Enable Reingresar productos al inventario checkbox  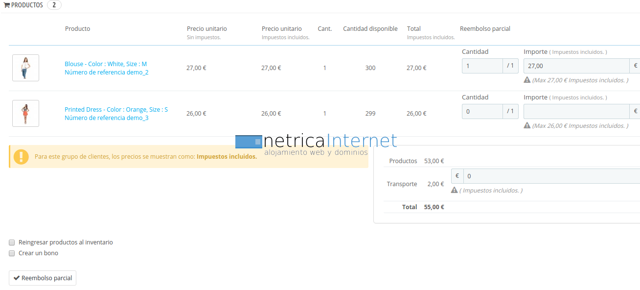point(12,242)
